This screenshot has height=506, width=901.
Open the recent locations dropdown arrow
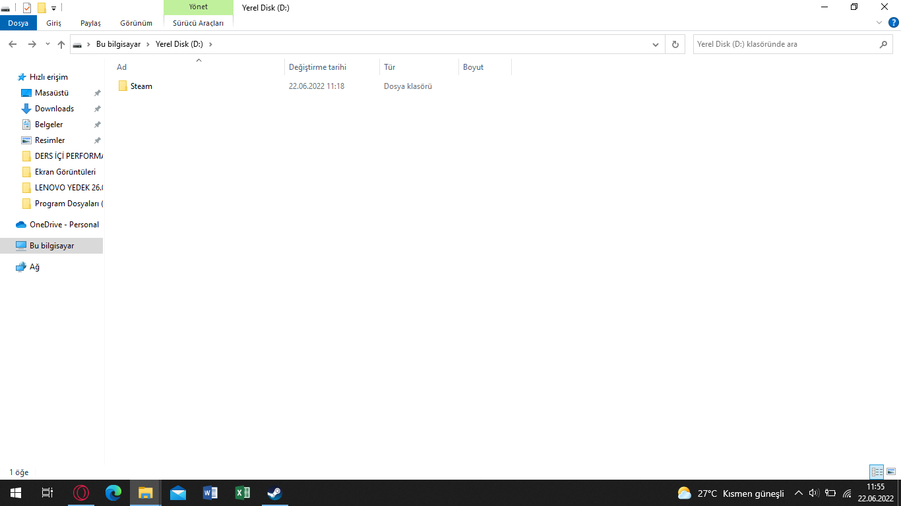(47, 44)
